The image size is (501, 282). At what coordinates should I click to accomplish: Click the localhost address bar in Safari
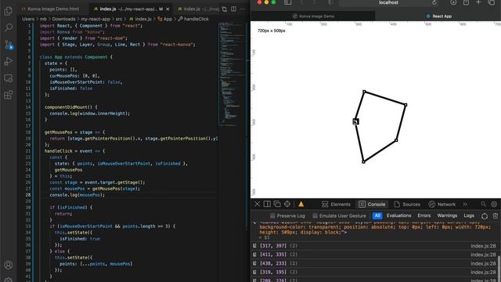[x=388, y=2]
